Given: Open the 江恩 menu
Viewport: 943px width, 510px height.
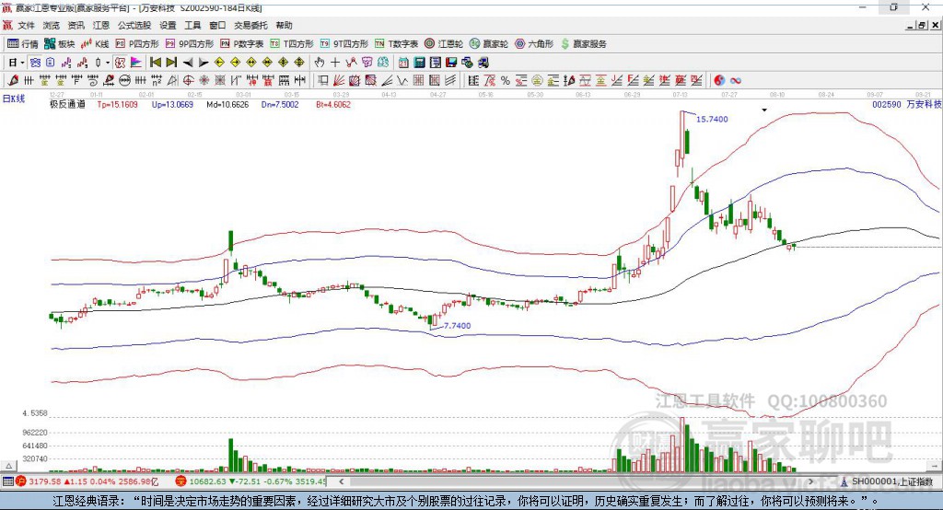Looking at the screenshot, I should (x=101, y=25).
